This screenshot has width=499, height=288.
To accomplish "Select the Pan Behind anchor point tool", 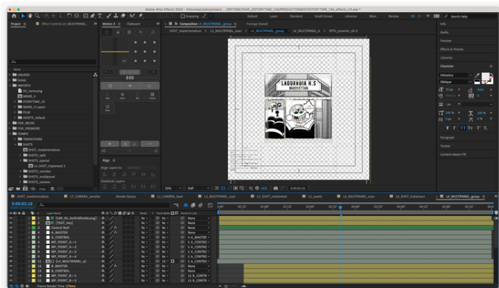I will click(76, 16).
